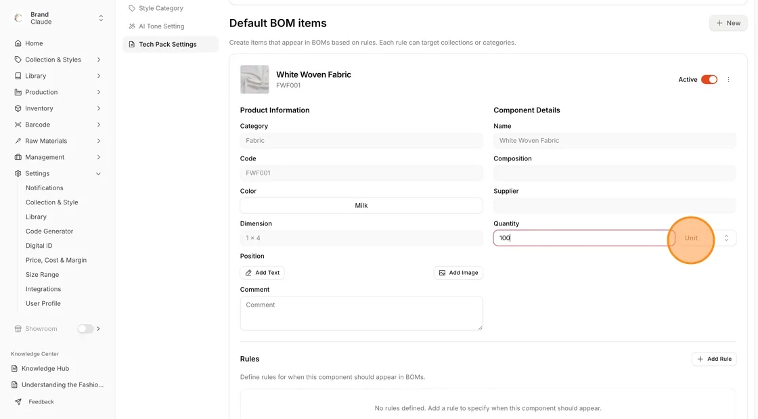This screenshot has width=758, height=419.
Task: Click the Milk color field
Action: point(361,205)
